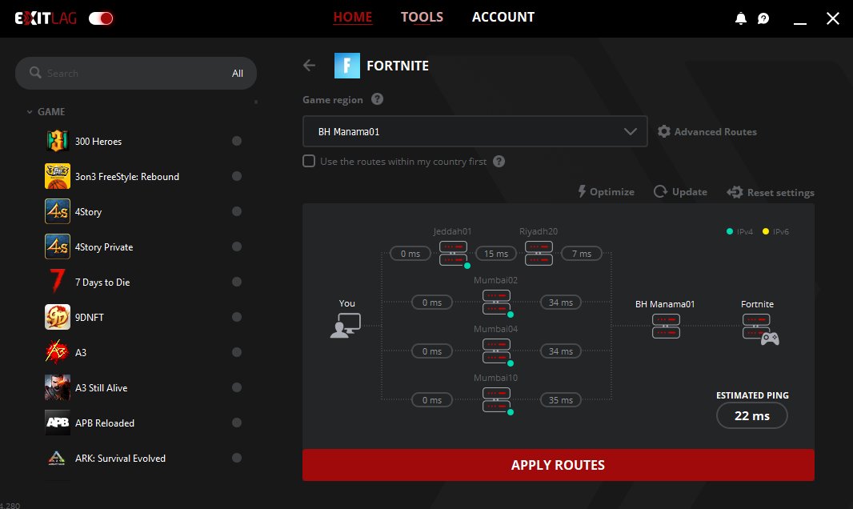Click the Mumbai02 server node

[x=497, y=303]
